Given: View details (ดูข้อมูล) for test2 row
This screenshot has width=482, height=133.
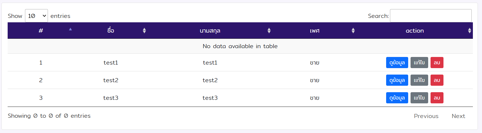Looking at the screenshot, I should pyautogui.click(x=397, y=80).
